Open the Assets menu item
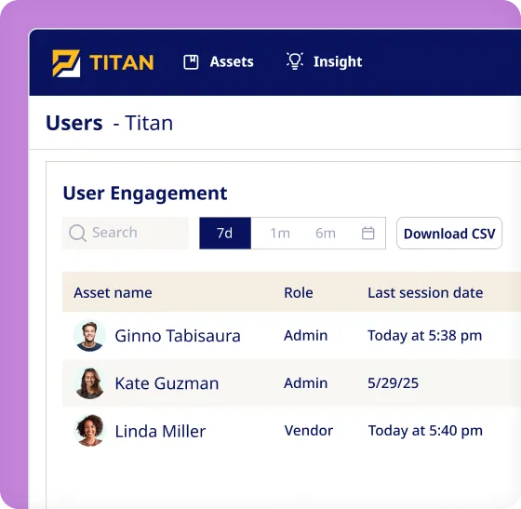 coord(219,62)
